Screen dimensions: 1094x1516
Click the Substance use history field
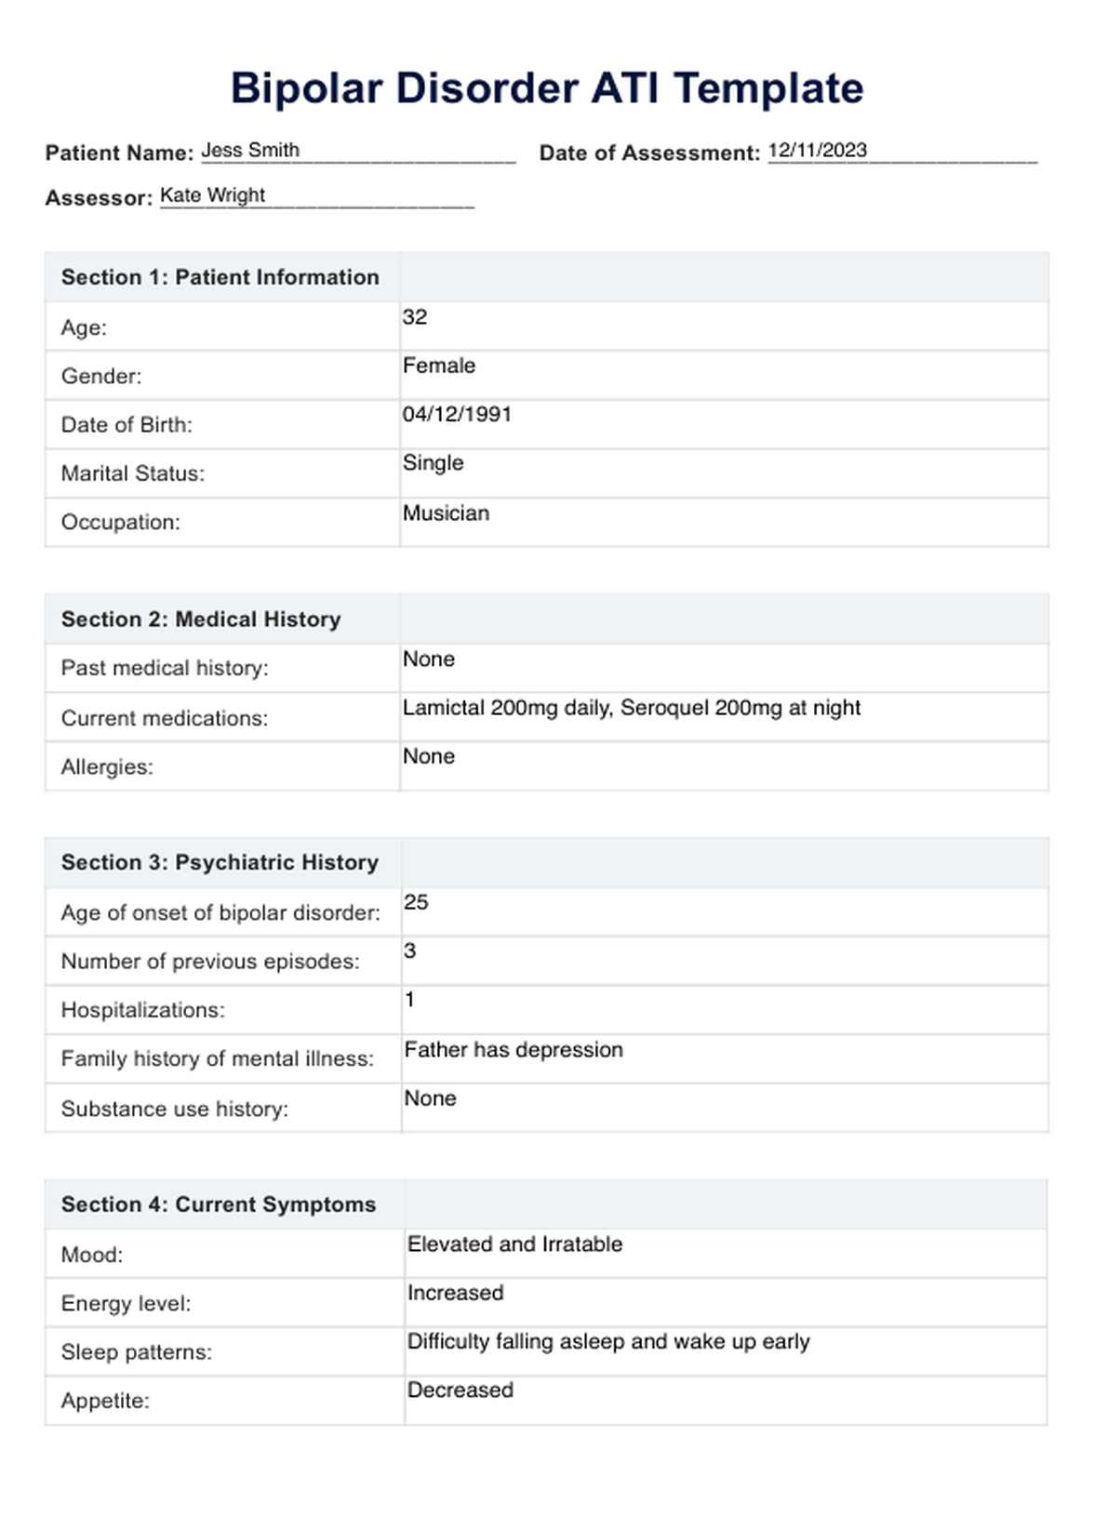724,1108
